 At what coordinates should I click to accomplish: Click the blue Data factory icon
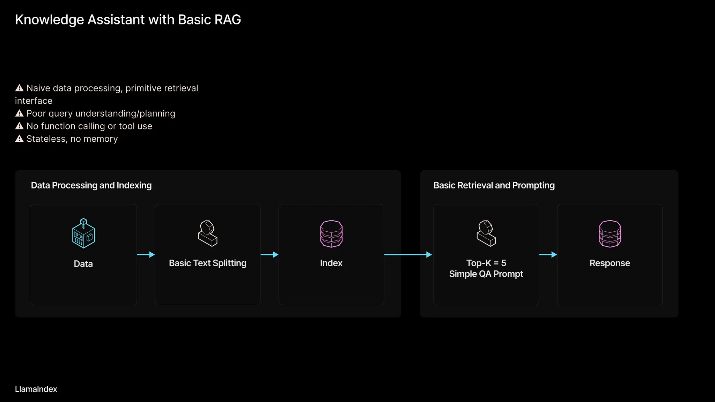point(83,233)
